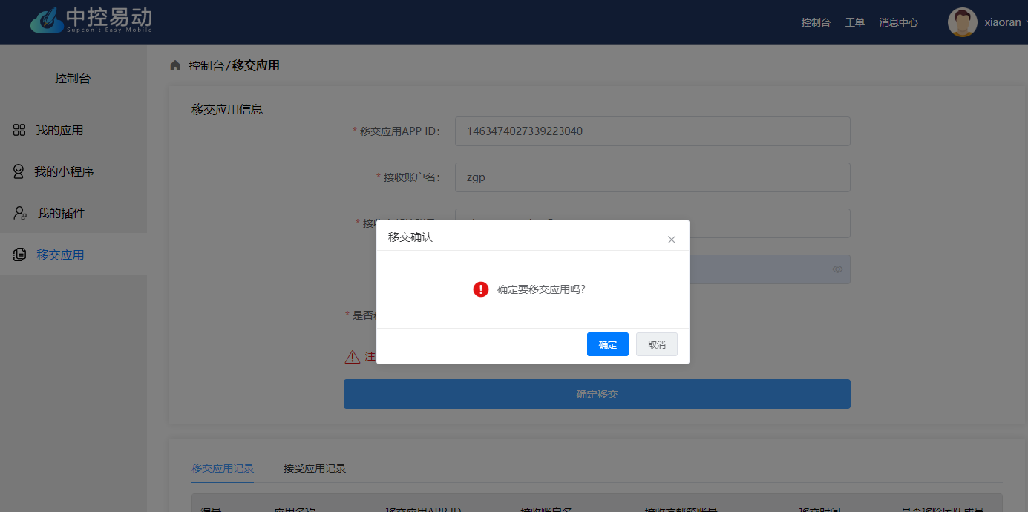Open the xiaoran account dropdown
The height and width of the screenshot is (512, 1028).
(x=1006, y=22)
